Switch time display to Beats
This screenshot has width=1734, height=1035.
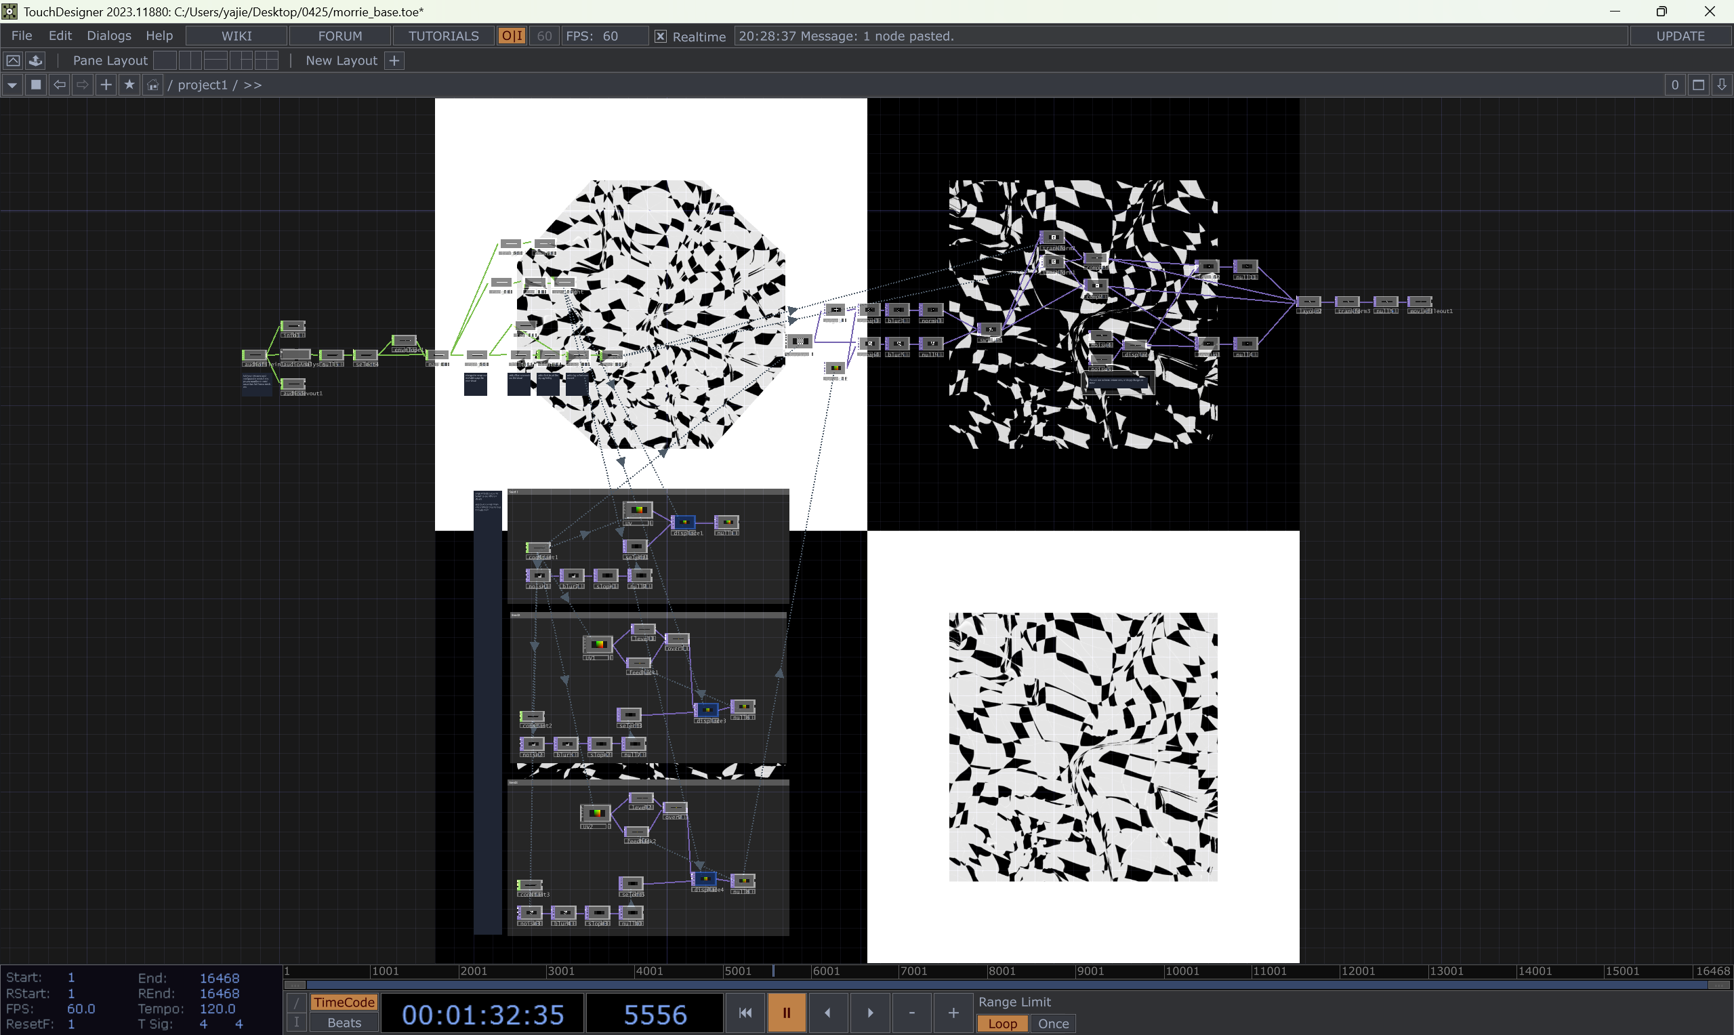pyautogui.click(x=344, y=1023)
